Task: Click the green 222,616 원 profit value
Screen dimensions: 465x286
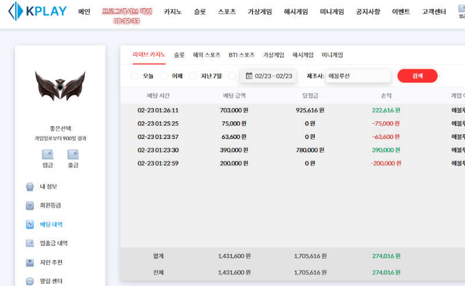Action: coord(386,110)
